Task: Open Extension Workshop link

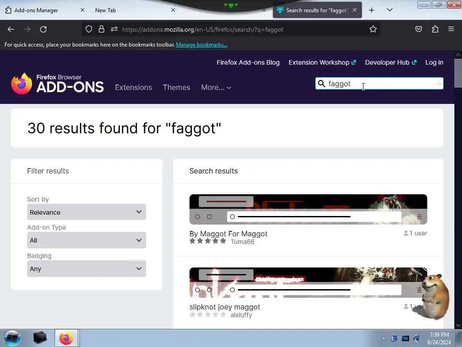Action: tap(322, 62)
